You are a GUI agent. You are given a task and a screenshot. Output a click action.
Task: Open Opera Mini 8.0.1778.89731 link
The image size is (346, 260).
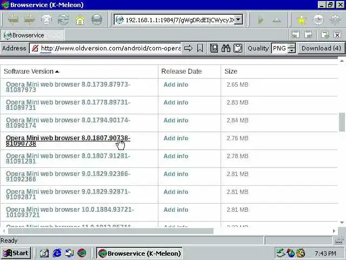click(x=68, y=105)
